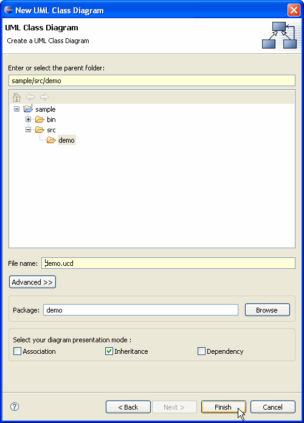Click the bin folder icon

click(x=40, y=119)
